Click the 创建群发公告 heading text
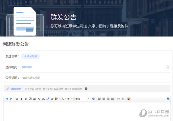173x121 pixels. tap(16, 44)
